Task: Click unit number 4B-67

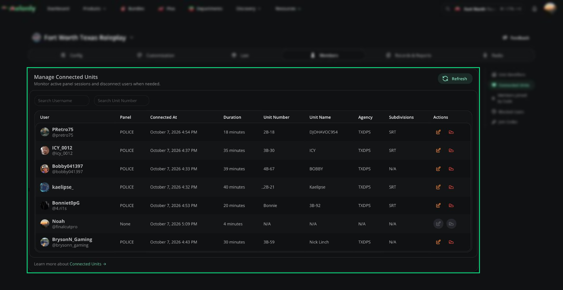Action: tap(269, 169)
